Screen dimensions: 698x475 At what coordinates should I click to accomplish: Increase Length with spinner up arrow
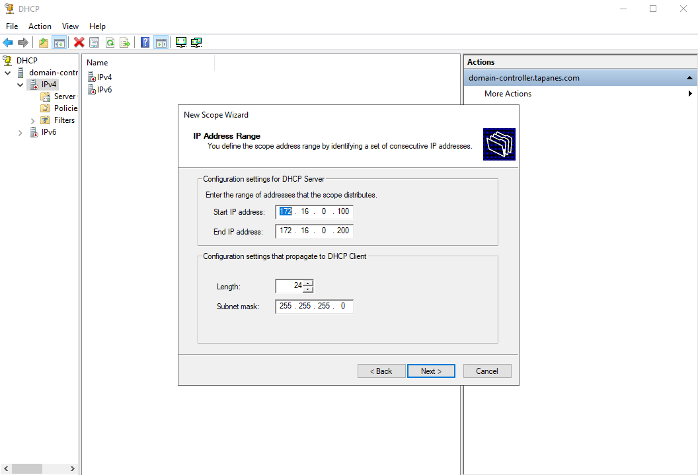point(308,283)
